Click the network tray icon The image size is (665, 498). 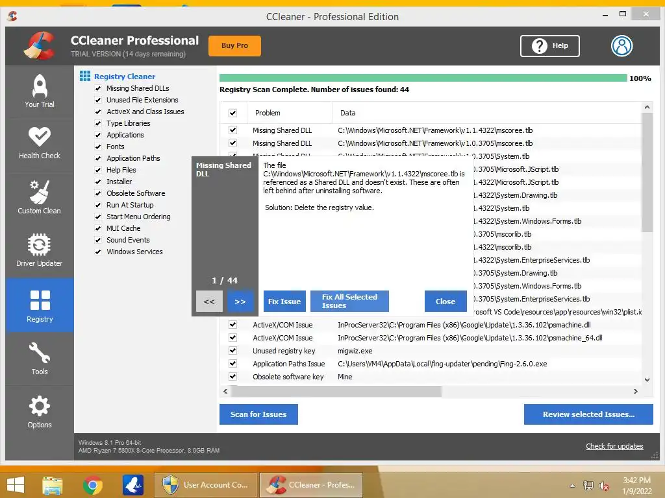tap(588, 486)
